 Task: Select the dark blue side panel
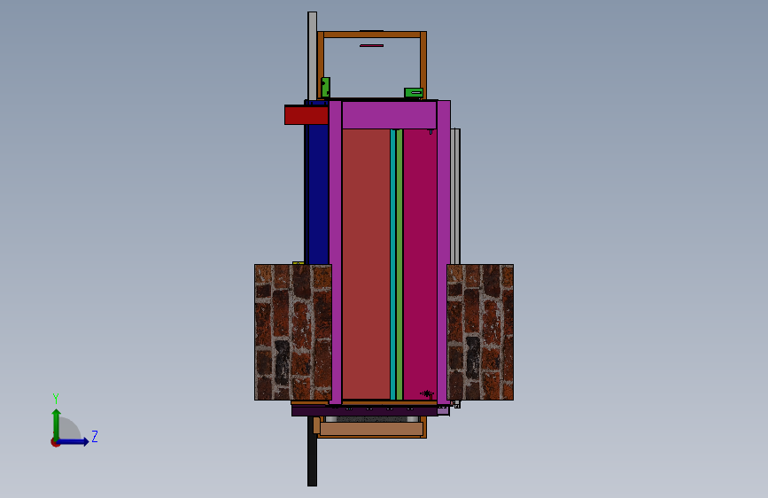317,193
